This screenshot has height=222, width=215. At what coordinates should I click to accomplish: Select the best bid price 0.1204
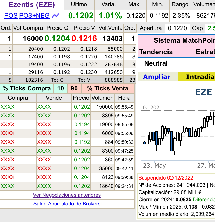tap(57, 39)
